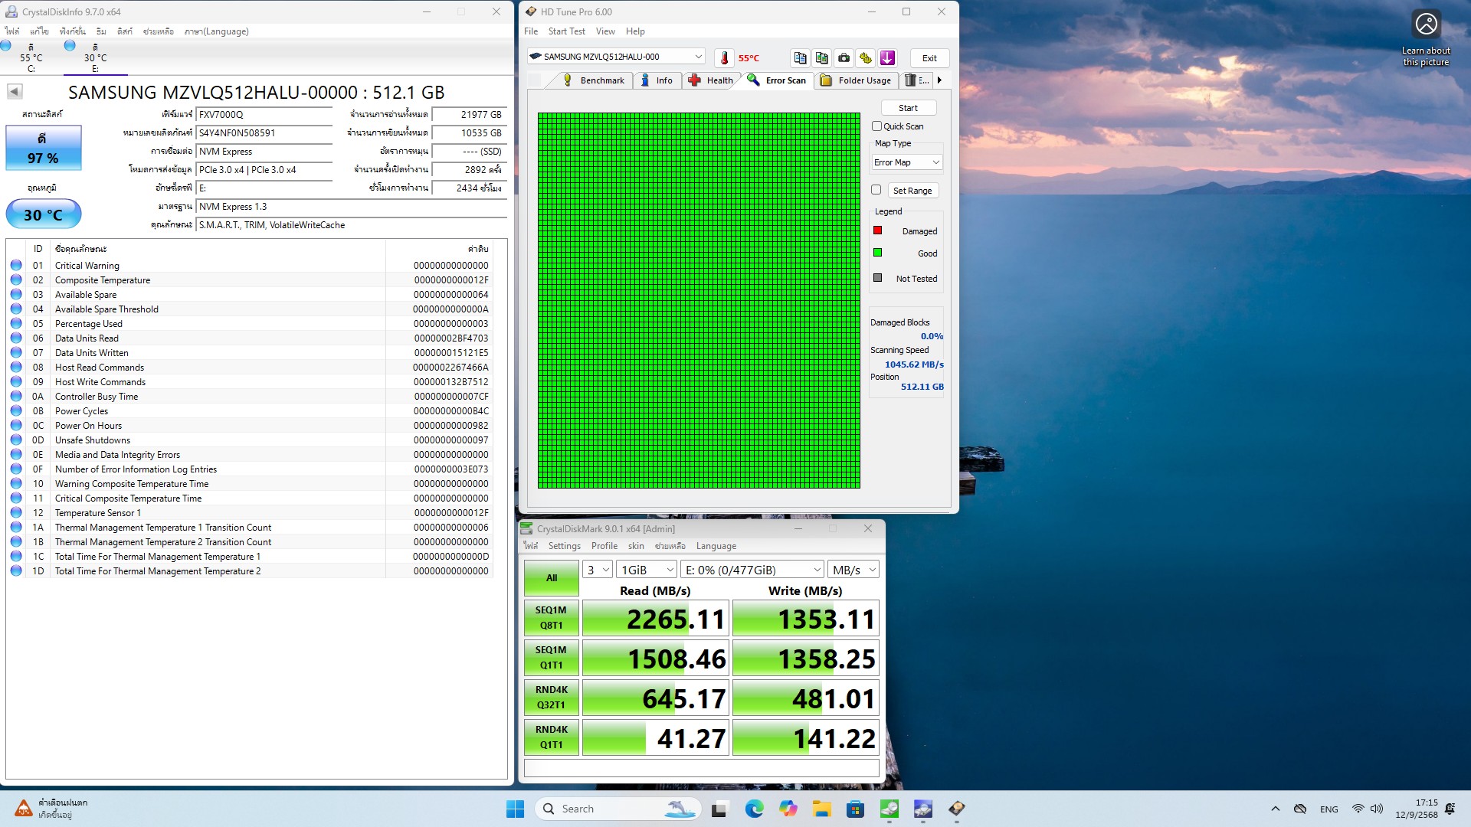This screenshot has width=1471, height=827.
Task: Run all benchmarks with the All button
Action: [x=551, y=578]
